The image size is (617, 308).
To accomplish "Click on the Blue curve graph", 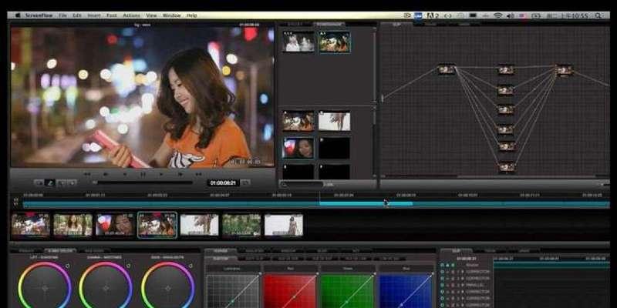I will tap(404, 291).
